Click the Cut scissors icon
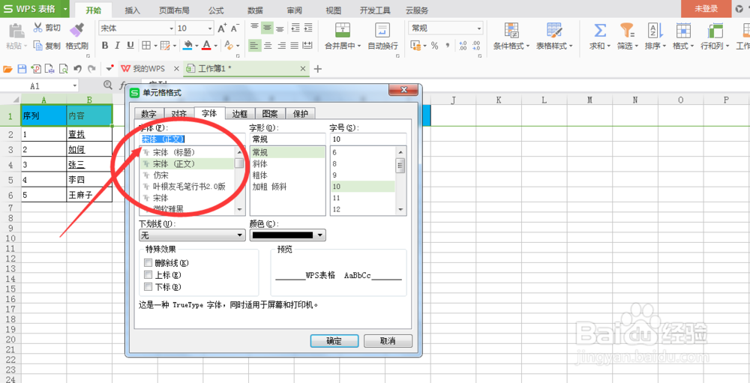 37,28
